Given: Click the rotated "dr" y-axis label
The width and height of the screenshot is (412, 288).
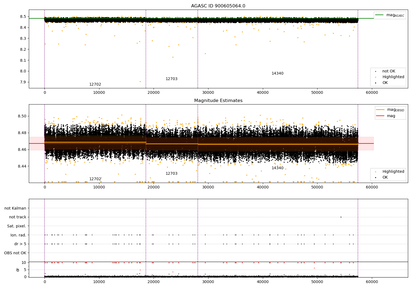Looking at the screenshot, I should coord(18,270).
